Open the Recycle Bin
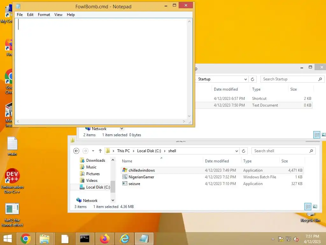This screenshot has width=326, height=245. pos(310,217)
